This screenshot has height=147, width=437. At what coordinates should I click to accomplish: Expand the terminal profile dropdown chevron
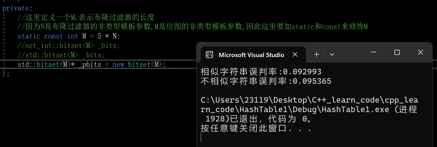[332, 54]
